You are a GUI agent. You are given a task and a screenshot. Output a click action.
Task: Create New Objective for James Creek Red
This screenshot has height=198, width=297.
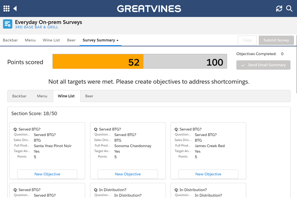pos(208,174)
